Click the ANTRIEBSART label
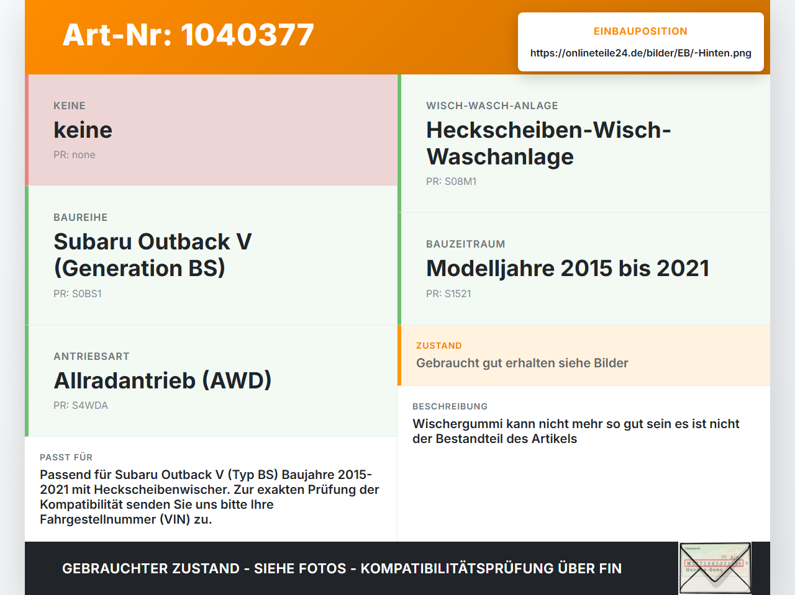This screenshot has height=595, width=795. pos(91,356)
